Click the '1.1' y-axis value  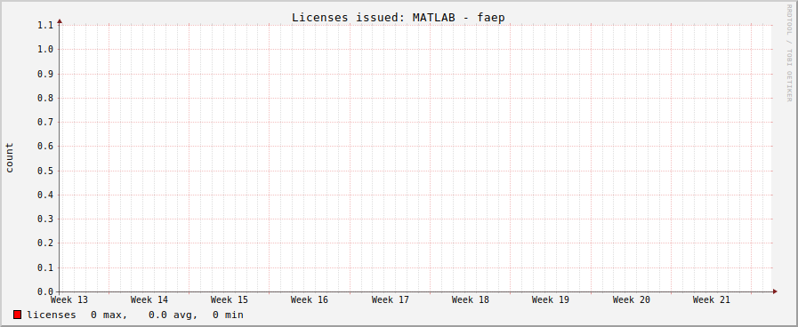click(x=45, y=25)
